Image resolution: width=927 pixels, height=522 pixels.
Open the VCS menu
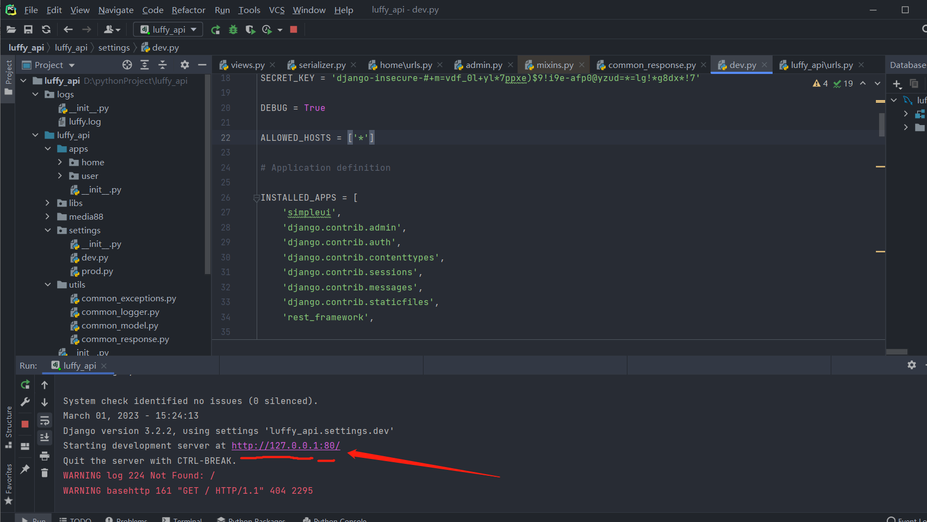click(277, 10)
